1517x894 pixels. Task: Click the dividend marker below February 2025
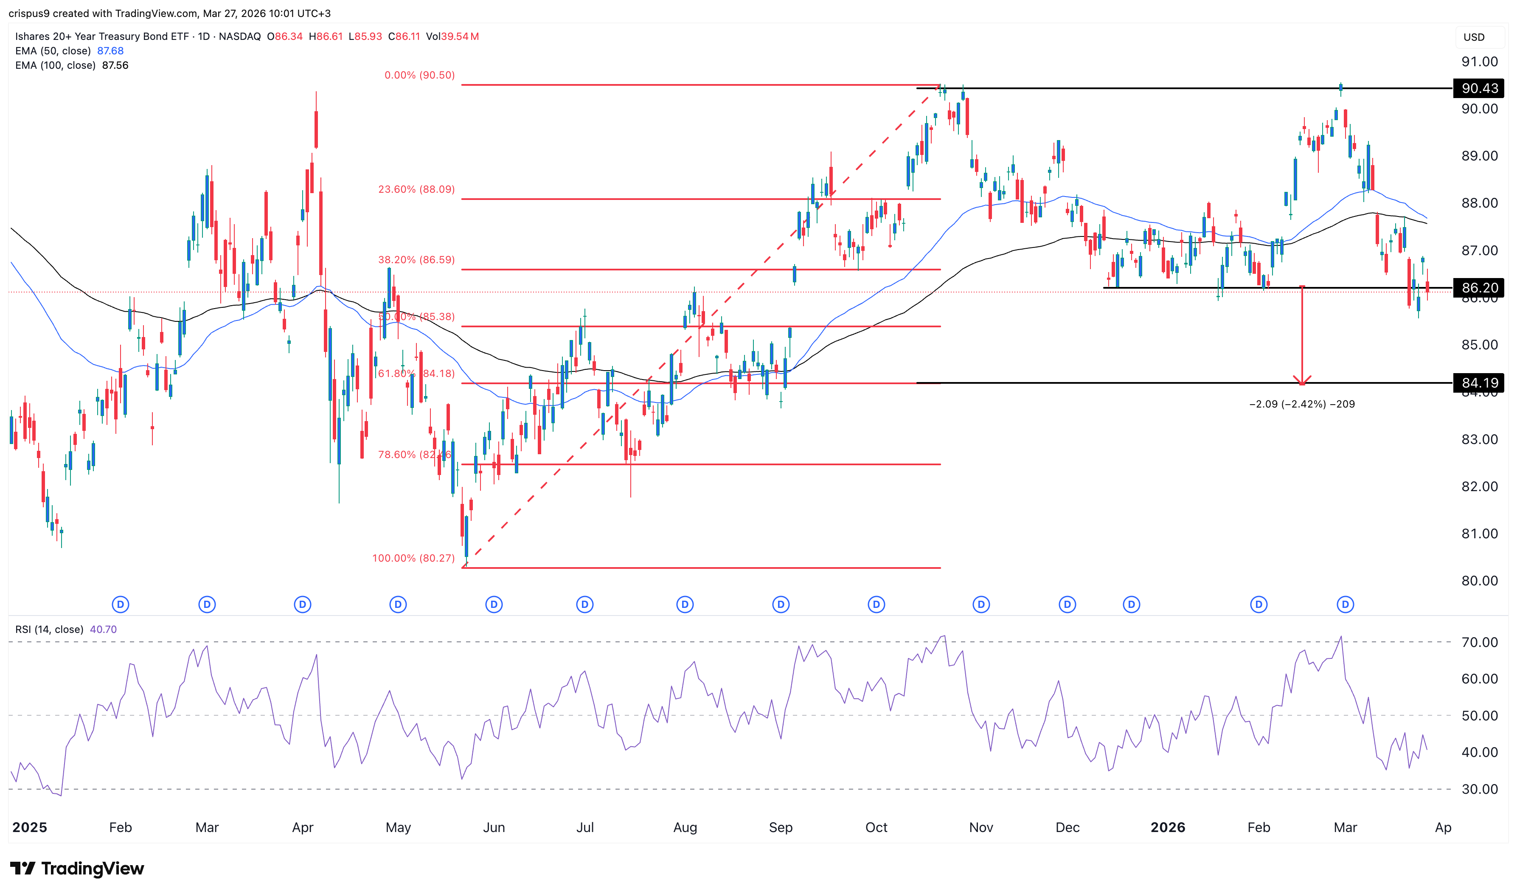[x=121, y=604]
